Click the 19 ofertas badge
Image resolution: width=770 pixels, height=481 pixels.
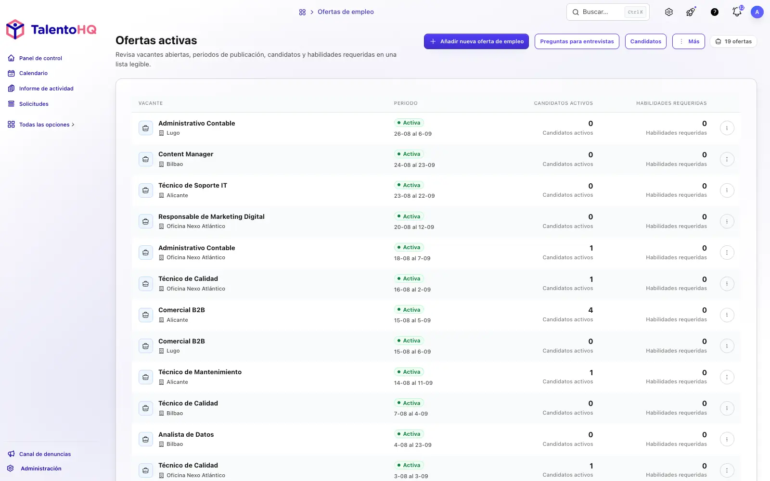pyautogui.click(x=733, y=41)
